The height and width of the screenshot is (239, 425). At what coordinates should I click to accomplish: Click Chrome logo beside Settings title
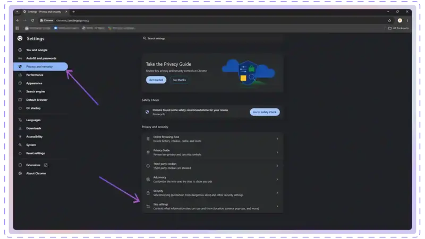click(x=20, y=38)
